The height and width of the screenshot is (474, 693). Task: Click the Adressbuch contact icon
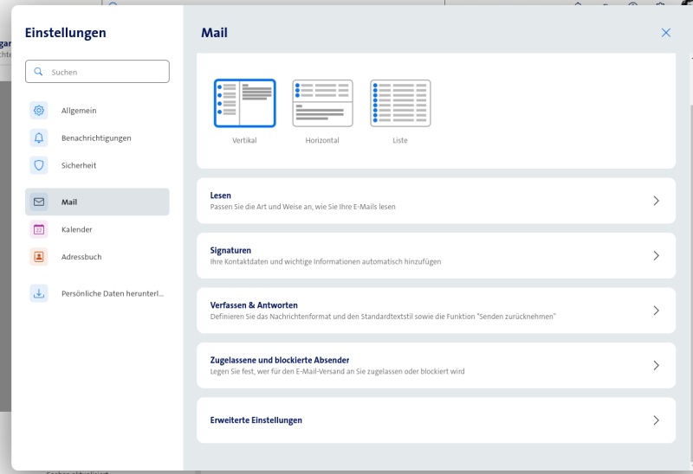[x=39, y=257]
